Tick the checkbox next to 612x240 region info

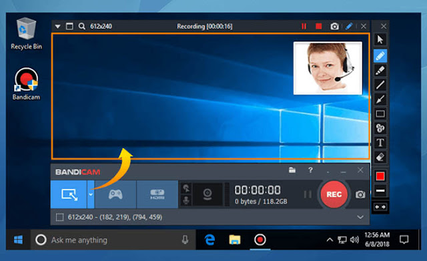[59, 218]
